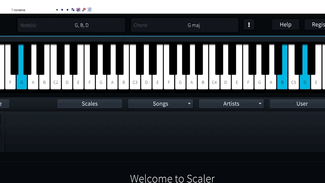Image resolution: width=325 pixels, height=183 pixels.
Task: Play the B key just below C4
Action: coord(203,82)
